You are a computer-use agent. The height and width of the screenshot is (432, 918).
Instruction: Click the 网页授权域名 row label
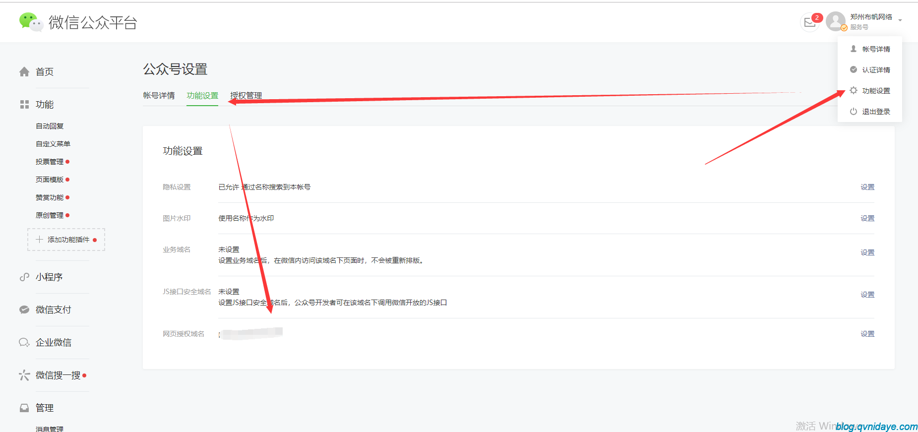click(x=184, y=334)
